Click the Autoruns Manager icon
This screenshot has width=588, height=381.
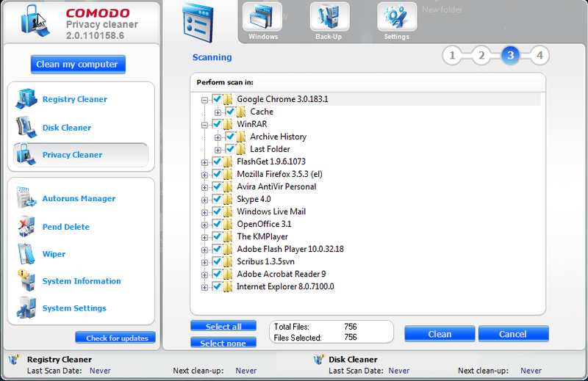click(26, 197)
